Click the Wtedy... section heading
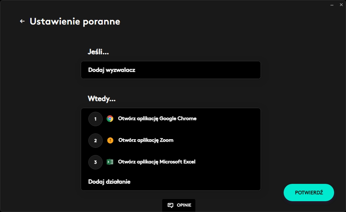Image resolution: width=346 pixels, height=212 pixels. point(102,99)
